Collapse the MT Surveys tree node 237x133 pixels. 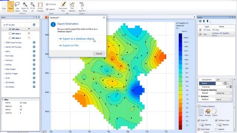point(4,25)
